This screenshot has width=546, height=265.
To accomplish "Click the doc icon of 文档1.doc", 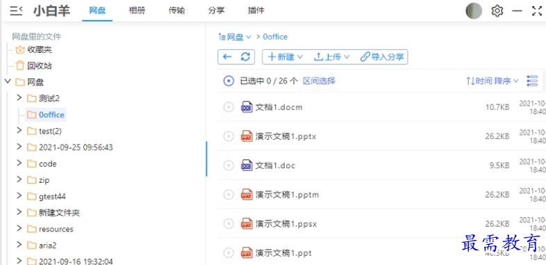I will [x=247, y=166].
